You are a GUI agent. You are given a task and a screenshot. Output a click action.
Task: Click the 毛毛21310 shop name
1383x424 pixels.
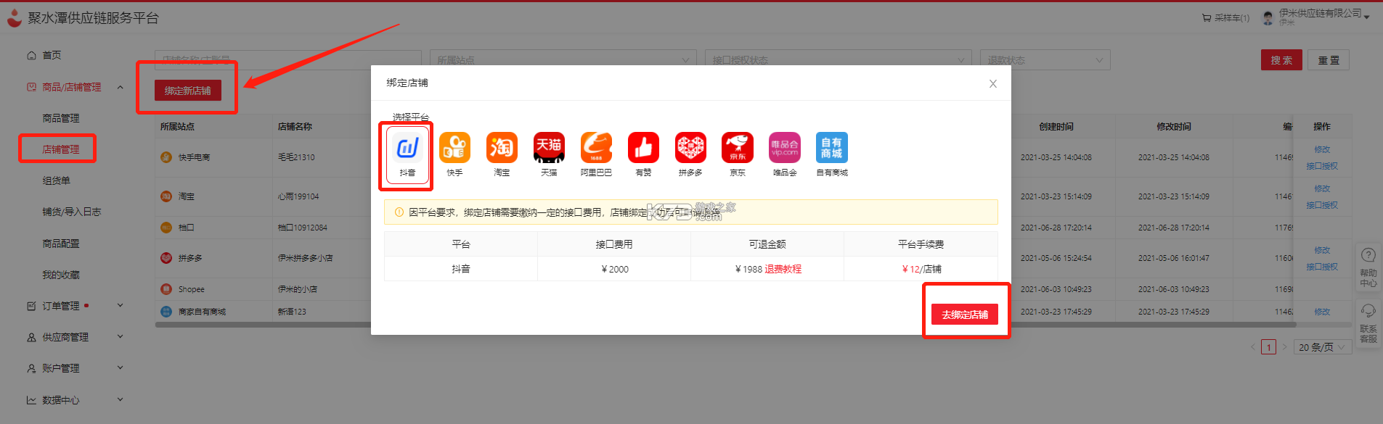pyautogui.click(x=296, y=157)
